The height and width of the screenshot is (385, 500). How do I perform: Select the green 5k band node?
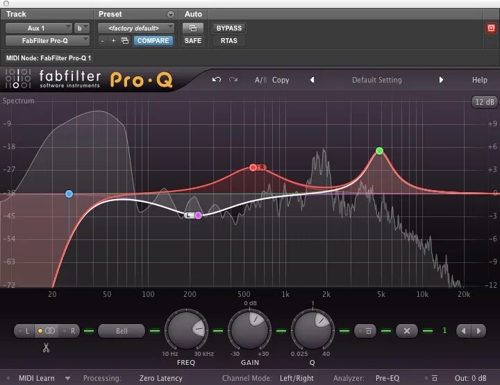(x=379, y=151)
